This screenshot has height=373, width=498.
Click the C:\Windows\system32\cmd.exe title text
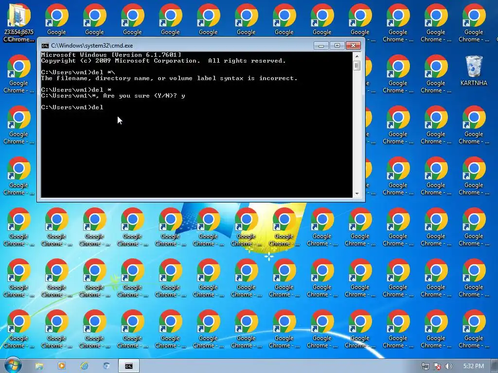pyautogui.click(x=92, y=46)
